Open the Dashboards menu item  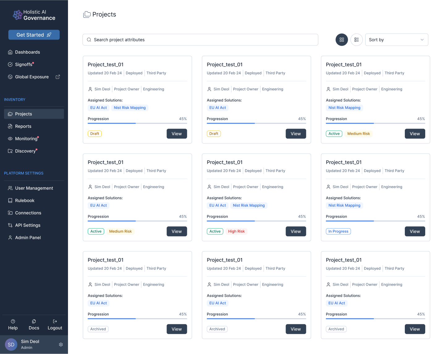28,52
